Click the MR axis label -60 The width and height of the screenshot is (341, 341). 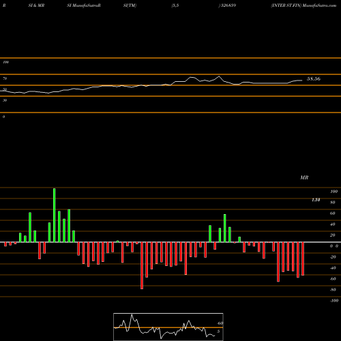pos(333,279)
